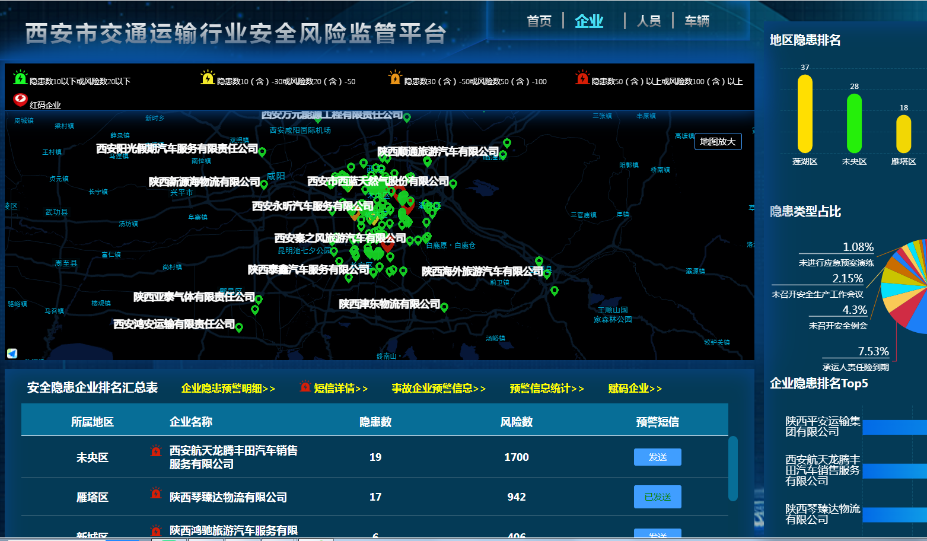Click red alarm icon beside 西安航天龙腾丰田 table row
The image size is (927, 541).
click(156, 451)
